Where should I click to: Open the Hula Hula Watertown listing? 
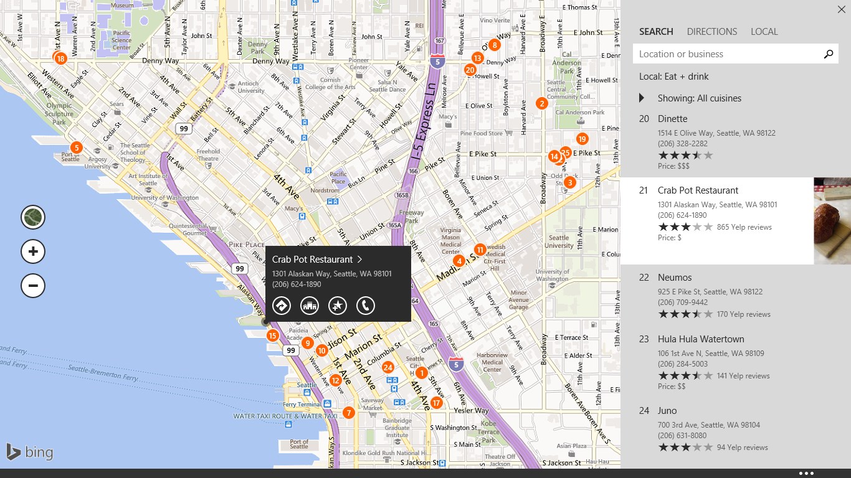point(701,339)
